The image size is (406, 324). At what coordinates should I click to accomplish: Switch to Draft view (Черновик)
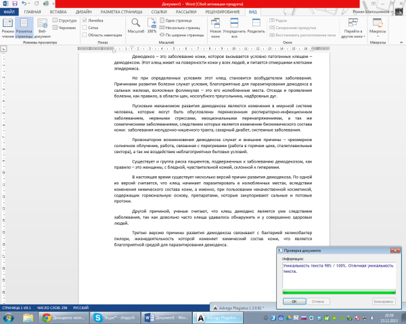pos(64,28)
